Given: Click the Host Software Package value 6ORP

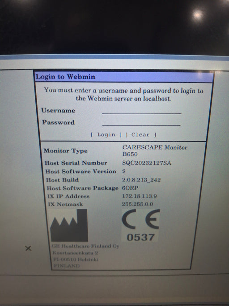Looking at the screenshot, I should pyautogui.click(x=130, y=188).
